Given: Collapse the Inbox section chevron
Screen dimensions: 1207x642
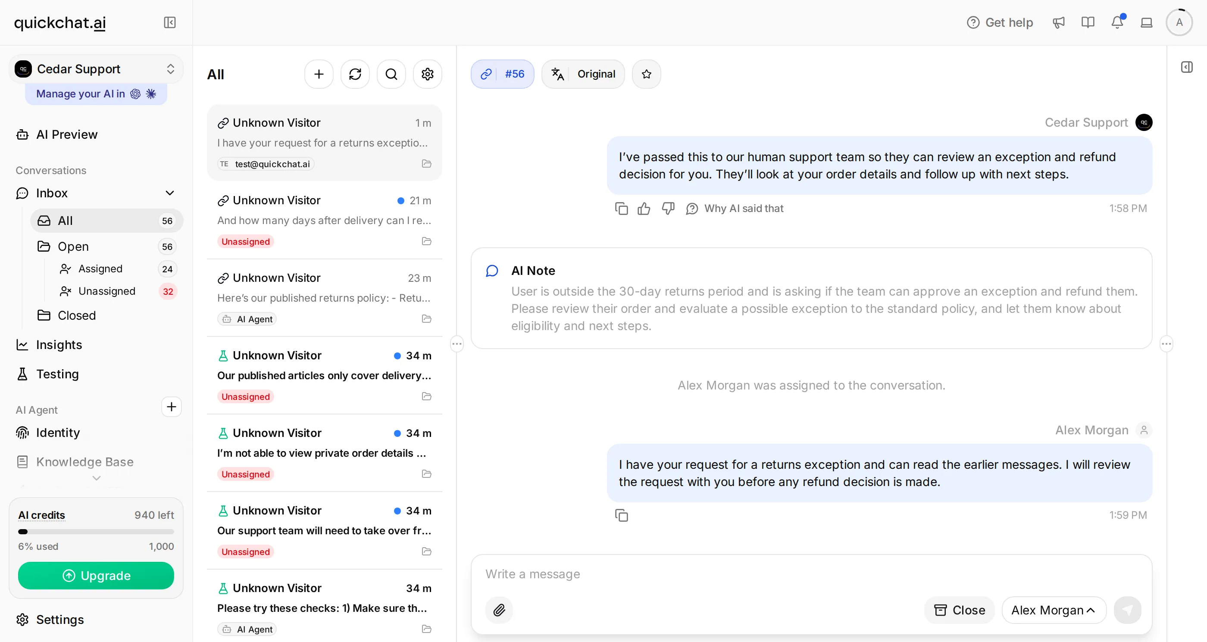Looking at the screenshot, I should [169, 193].
